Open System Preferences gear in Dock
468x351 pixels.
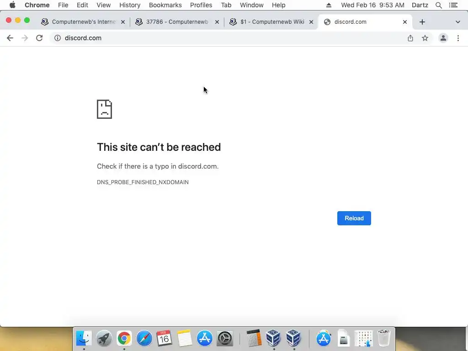(x=224, y=338)
